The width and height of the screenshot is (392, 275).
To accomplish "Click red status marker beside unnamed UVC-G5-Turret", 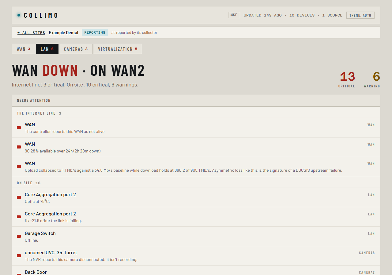I will tap(19, 256).
